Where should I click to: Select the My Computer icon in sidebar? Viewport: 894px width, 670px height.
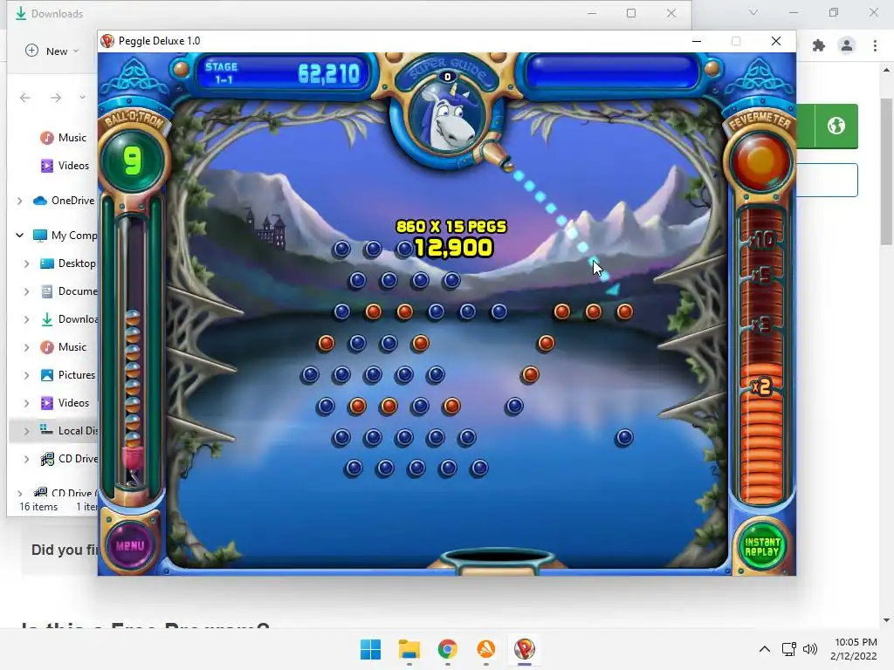click(x=40, y=236)
